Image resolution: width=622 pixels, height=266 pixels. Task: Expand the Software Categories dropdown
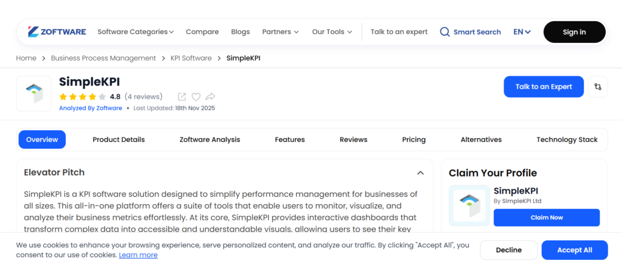click(x=135, y=32)
